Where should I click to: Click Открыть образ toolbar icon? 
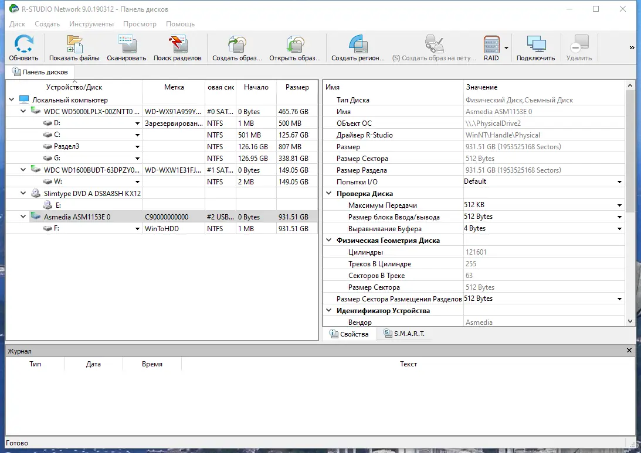[295, 44]
